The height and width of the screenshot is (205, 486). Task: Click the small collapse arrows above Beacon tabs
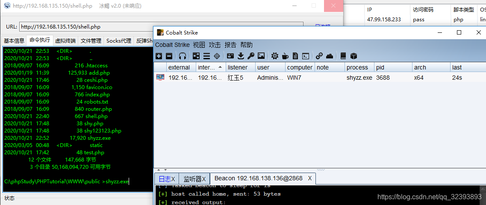click(x=161, y=170)
